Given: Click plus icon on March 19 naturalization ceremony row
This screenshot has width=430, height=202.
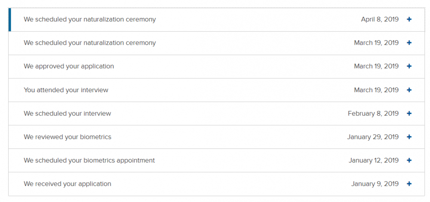Looking at the screenshot, I should coord(409,43).
